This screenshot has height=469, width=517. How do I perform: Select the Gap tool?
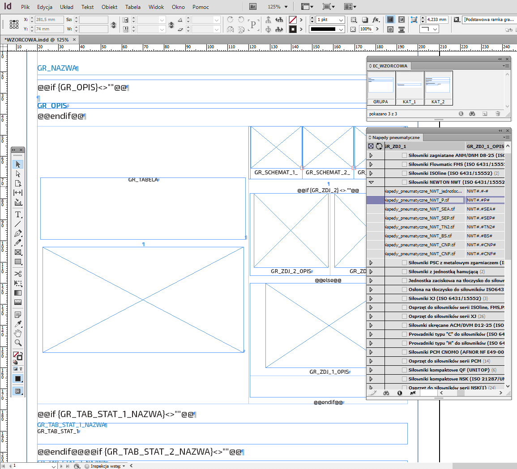click(x=18, y=193)
